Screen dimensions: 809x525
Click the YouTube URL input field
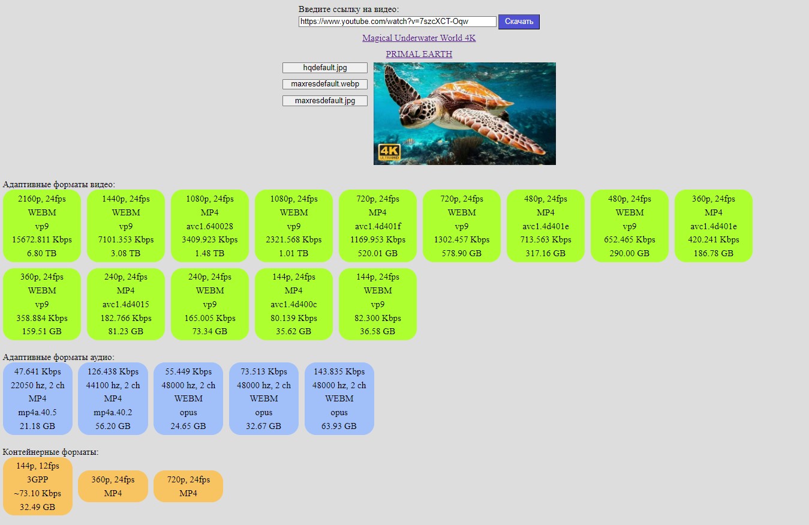[x=398, y=22]
